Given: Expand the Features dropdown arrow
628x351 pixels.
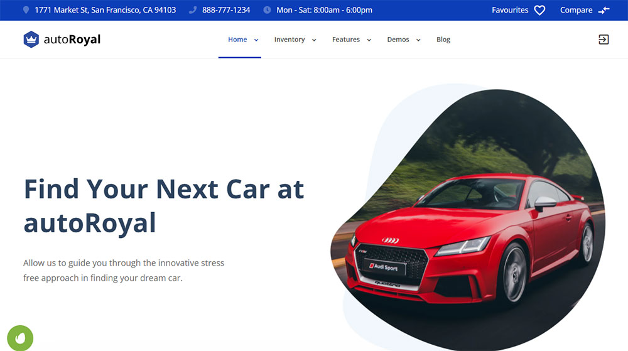Looking at the screenshot, I should [x=369, y=40].
